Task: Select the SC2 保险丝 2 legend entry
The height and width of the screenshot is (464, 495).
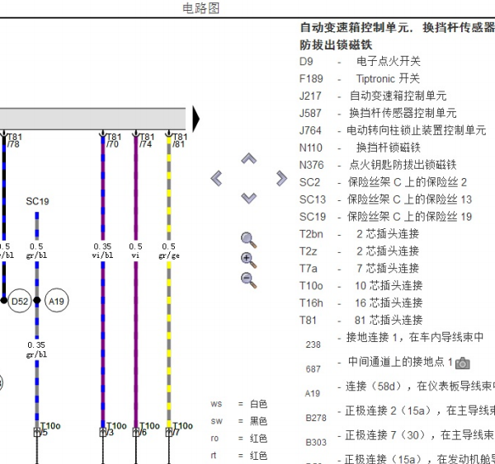Action: point(383,182)
